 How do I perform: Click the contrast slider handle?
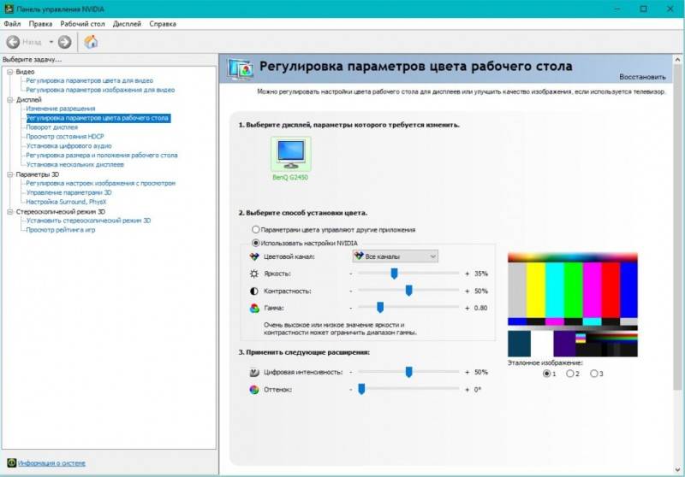pos(409,291)
